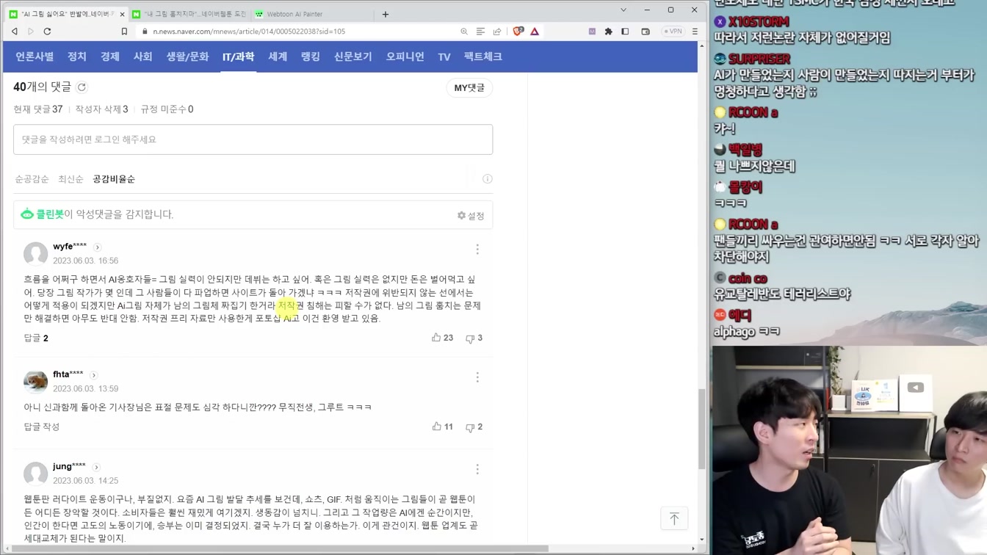
Task: Click the wyfe**** avatar thumbnail
Action: pyautogui.click(x=35, y=254)
